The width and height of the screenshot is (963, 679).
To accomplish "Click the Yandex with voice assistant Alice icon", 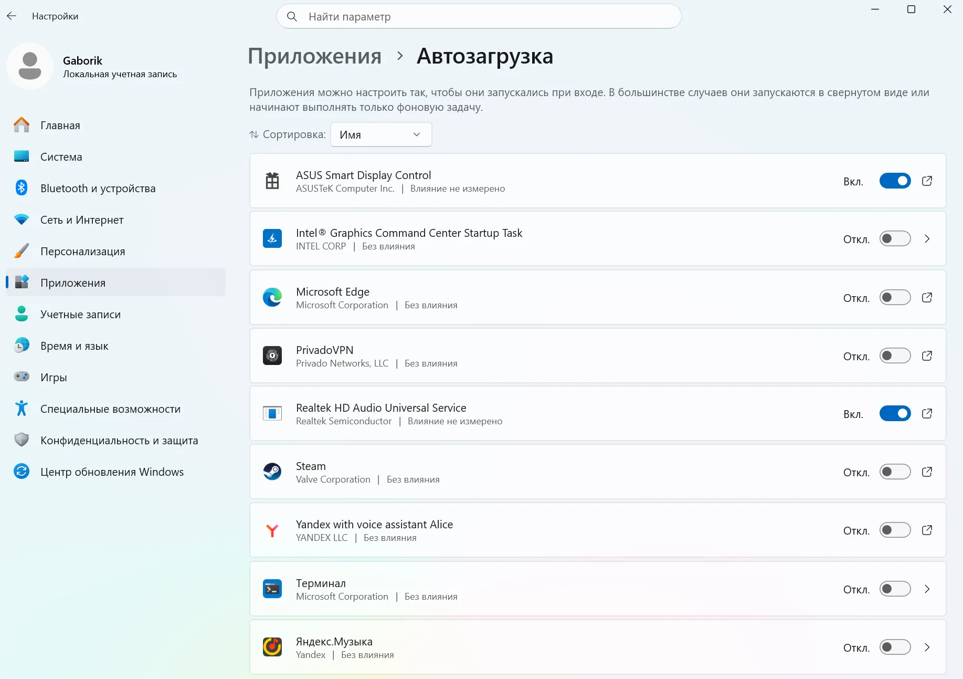I will point(272,530).
